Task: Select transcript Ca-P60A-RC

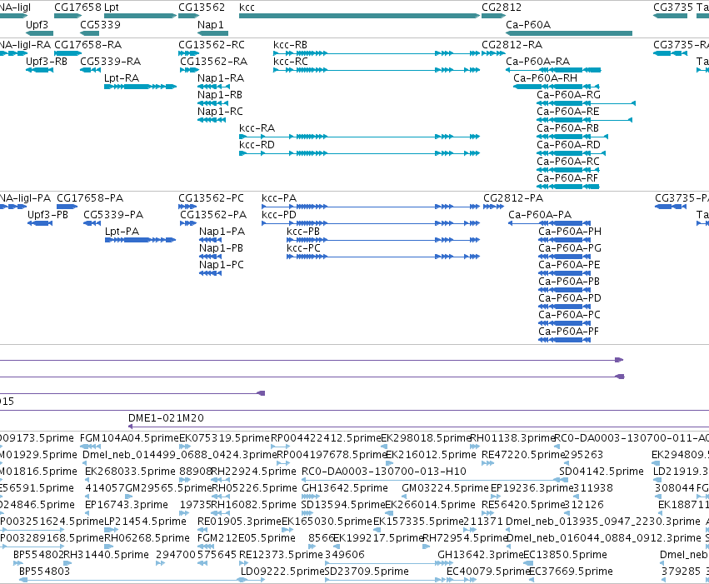Action: (568, 162)
